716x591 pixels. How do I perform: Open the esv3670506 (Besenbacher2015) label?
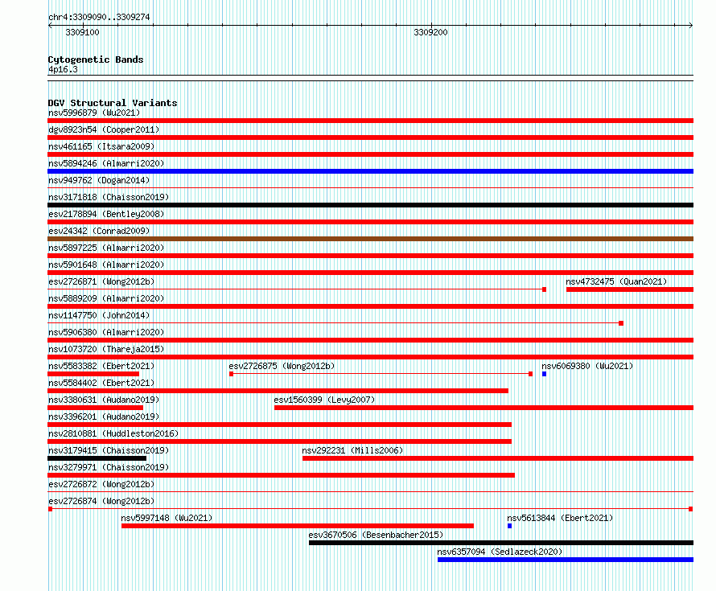click(376, 535)
